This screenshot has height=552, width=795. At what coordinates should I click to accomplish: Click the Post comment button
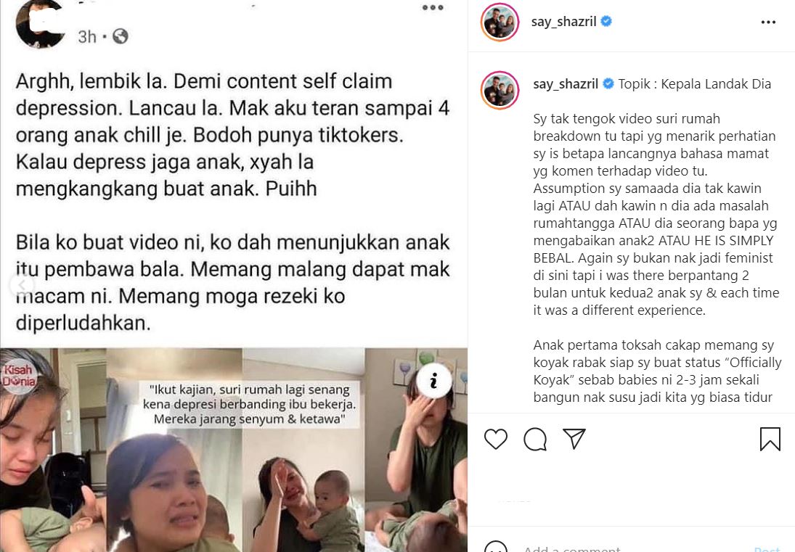pyautogui.click(x=767, y=549)
